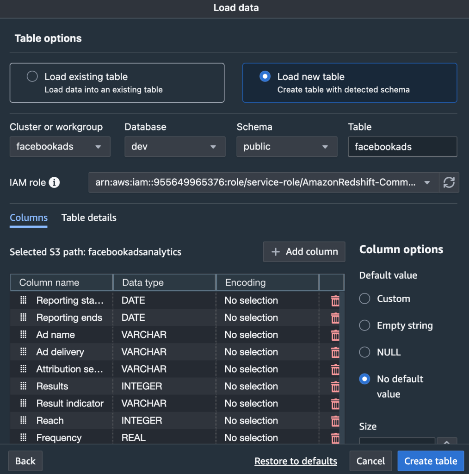Create the facebookads table
This screenshot has height=474, width=469.
coord(430,461)
